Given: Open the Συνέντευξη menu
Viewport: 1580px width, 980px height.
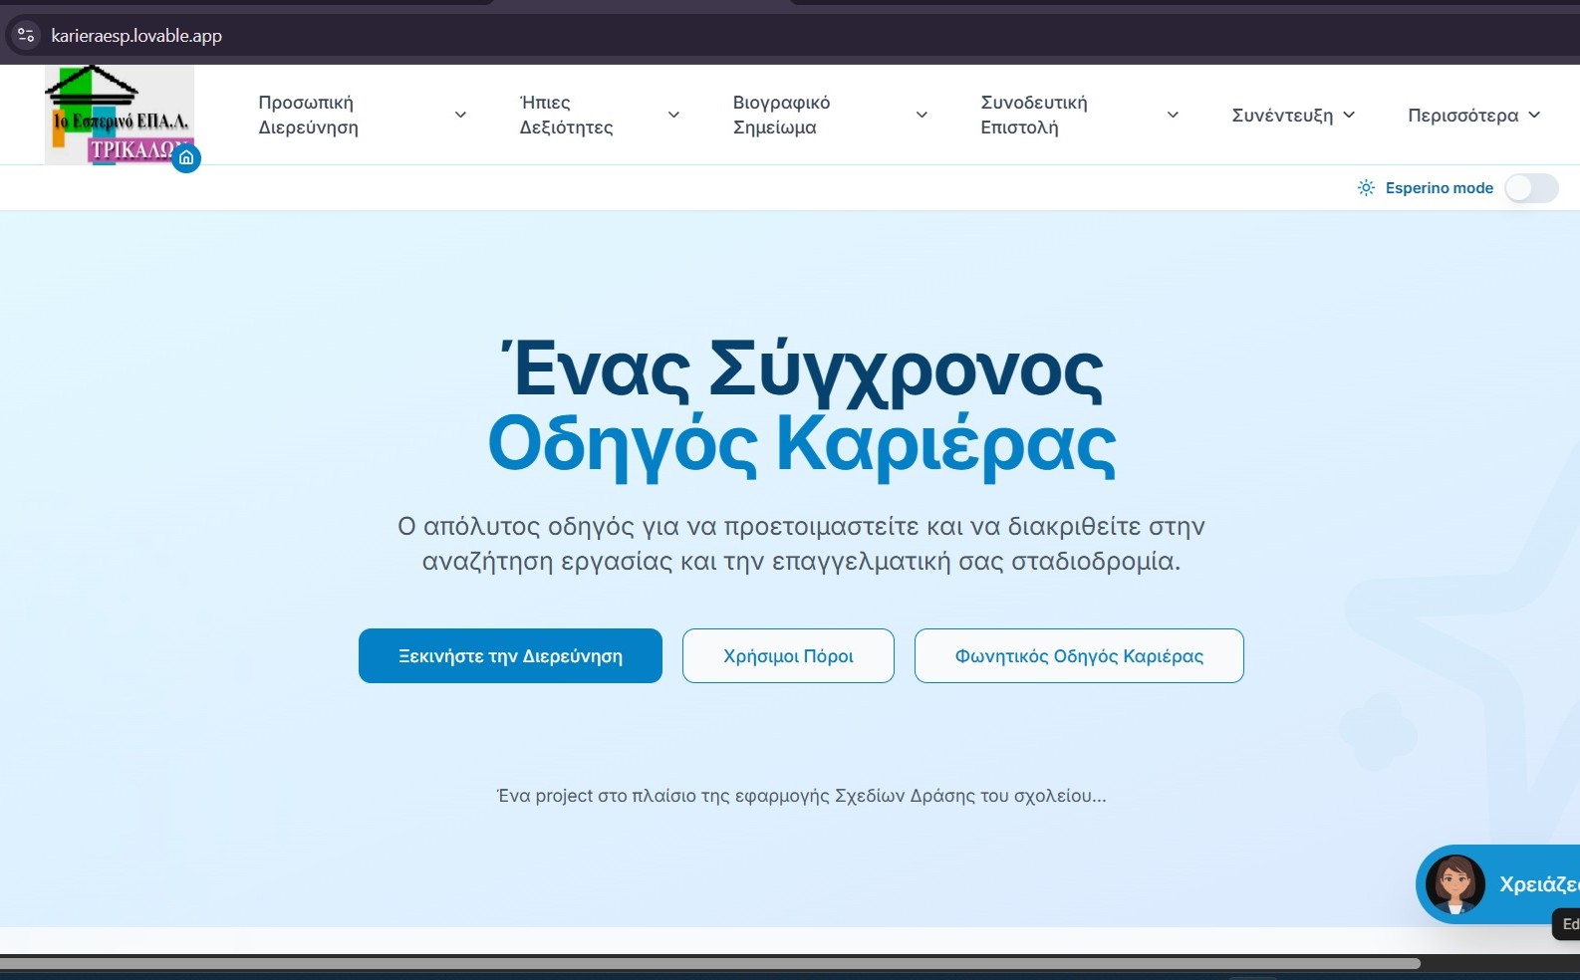Looking at the screenshot, I should [1293, 115].
